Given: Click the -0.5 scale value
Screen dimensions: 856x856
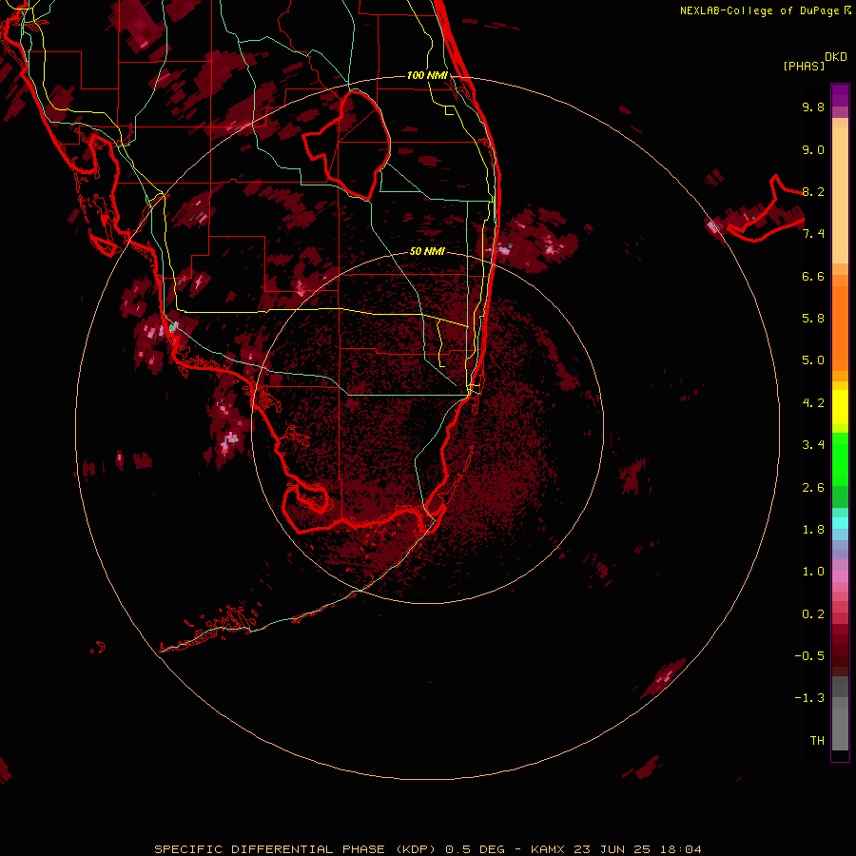Looking at the screenshot, I should [x=809, y=656].
